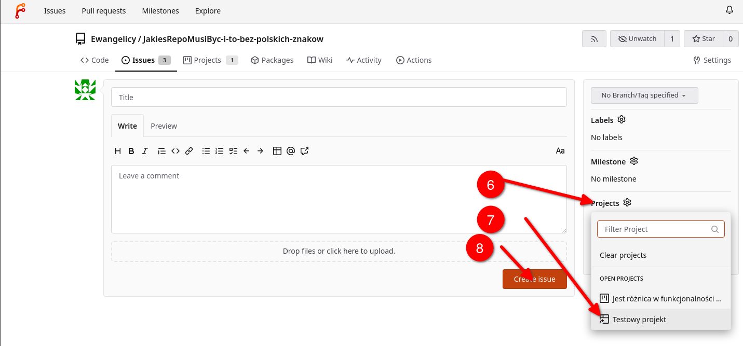
Task: Click Clear projects in the dropdown
Action: tap(623, 255)
